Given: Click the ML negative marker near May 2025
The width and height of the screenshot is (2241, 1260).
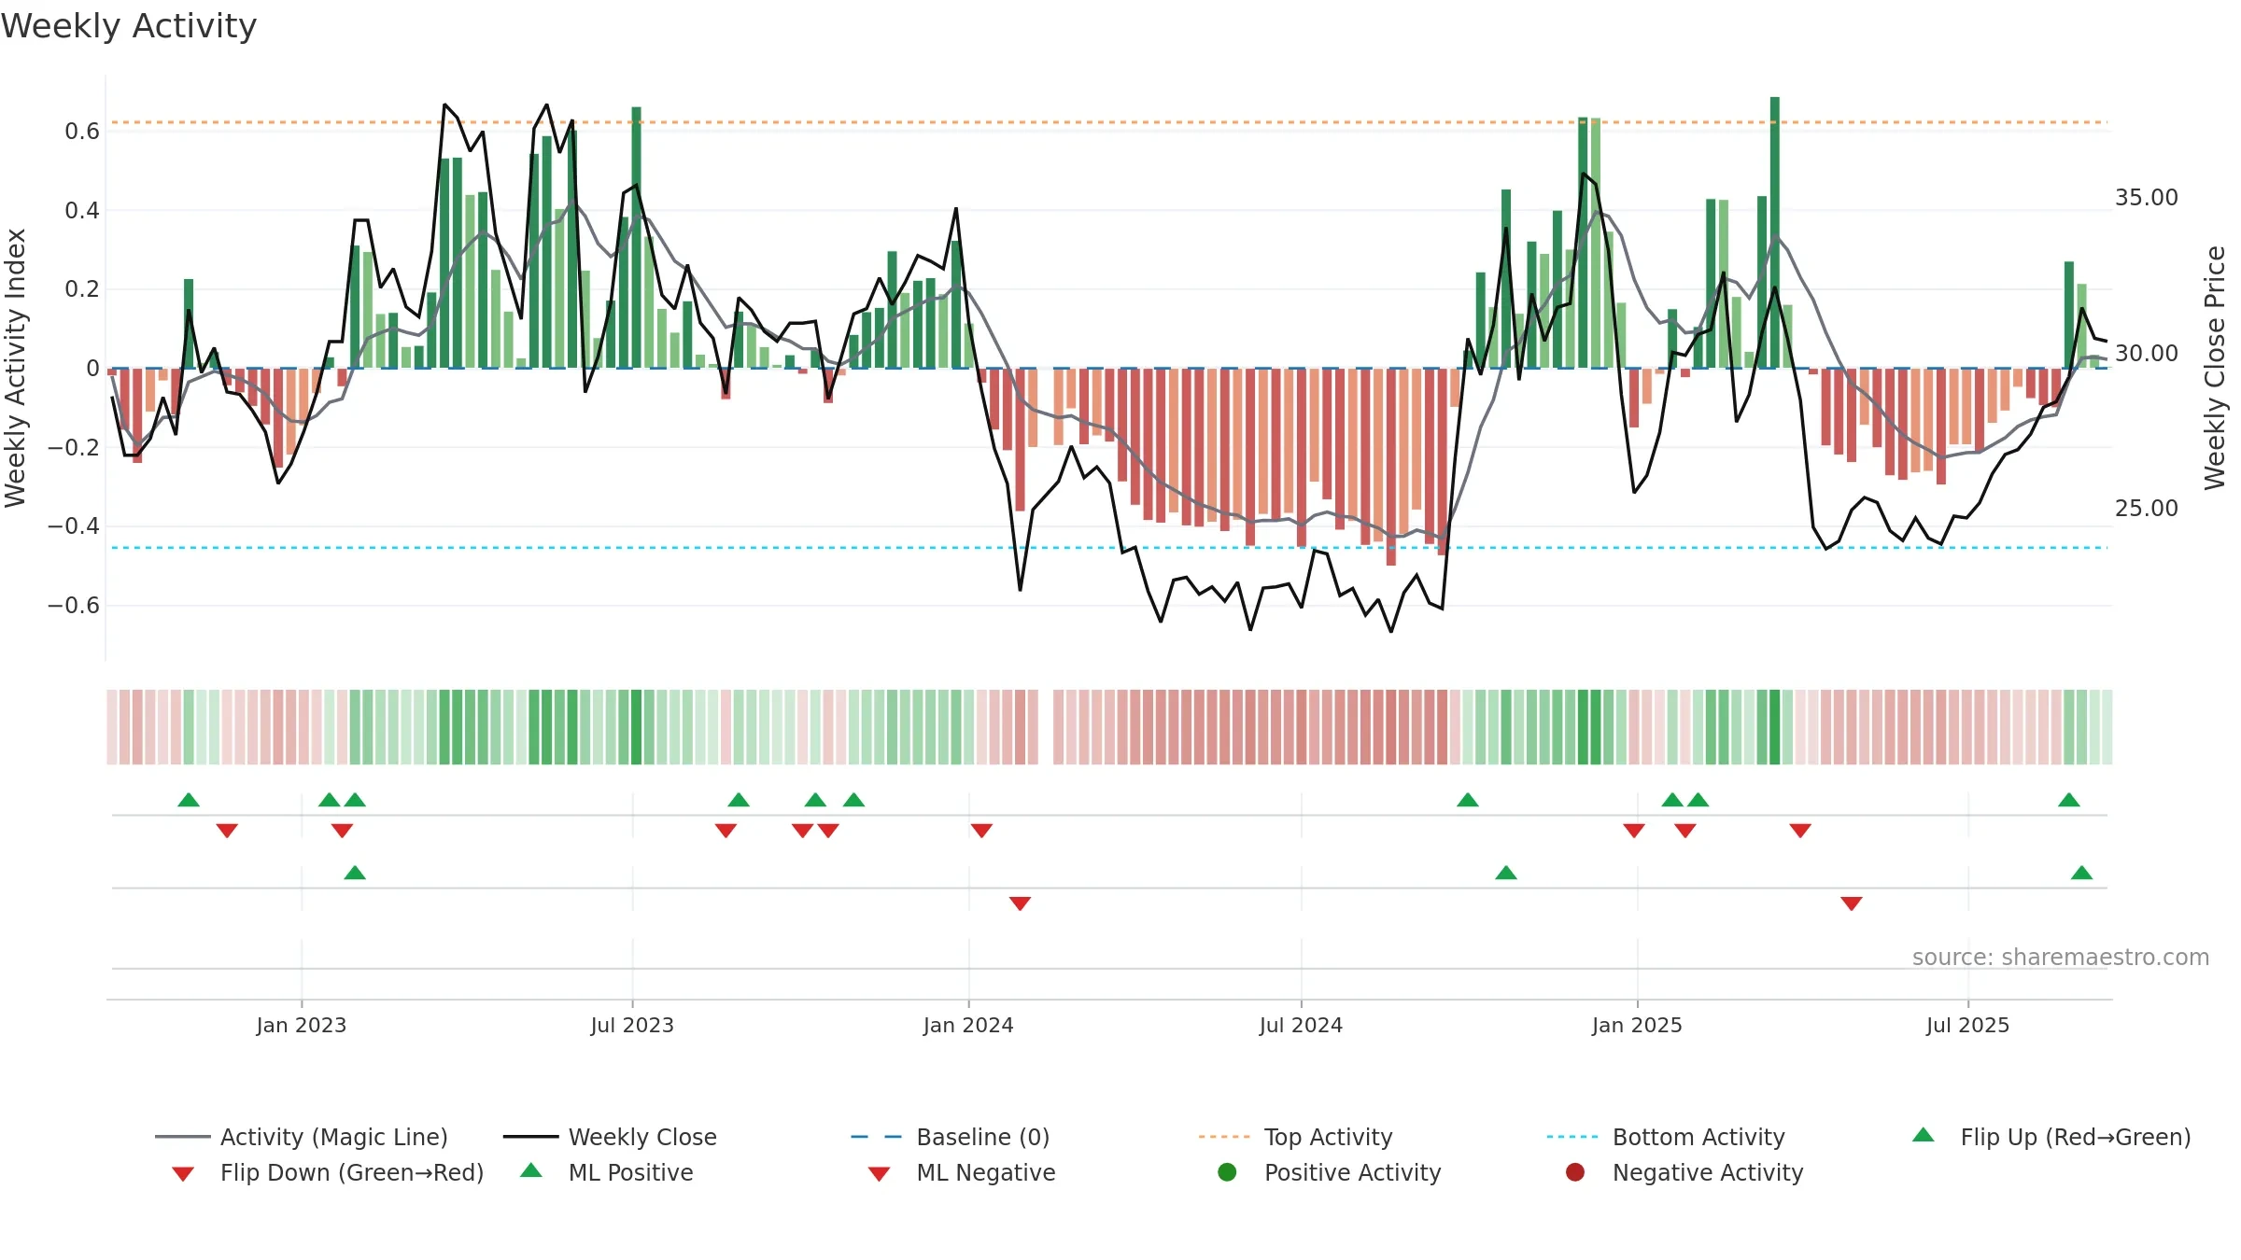Looking at the screenshot, I should pyautogui.click(x=1852, y=903).
